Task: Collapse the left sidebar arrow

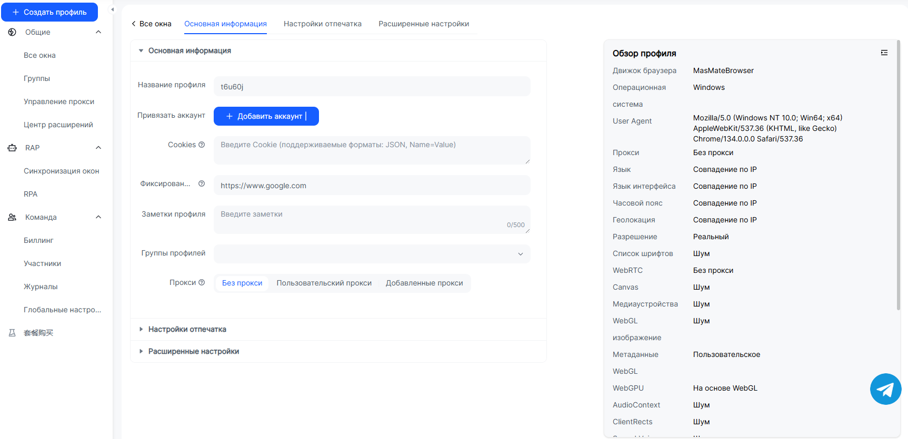Action: 112,9
